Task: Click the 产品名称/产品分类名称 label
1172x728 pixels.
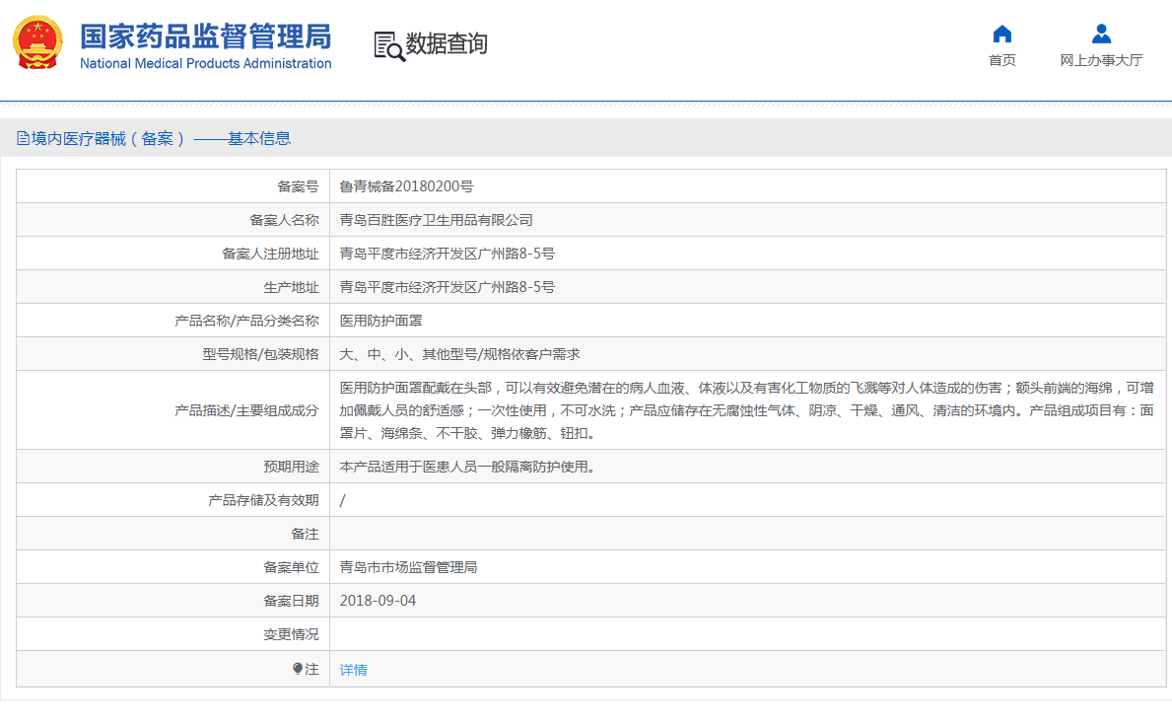Action: [x=246, y=321]
